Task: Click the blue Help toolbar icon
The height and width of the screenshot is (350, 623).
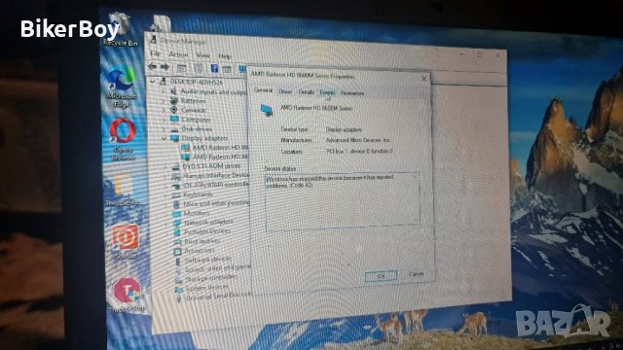Action: [x=214, y=69]
